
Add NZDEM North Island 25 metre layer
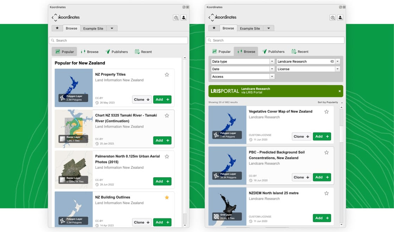pos(322,218)
